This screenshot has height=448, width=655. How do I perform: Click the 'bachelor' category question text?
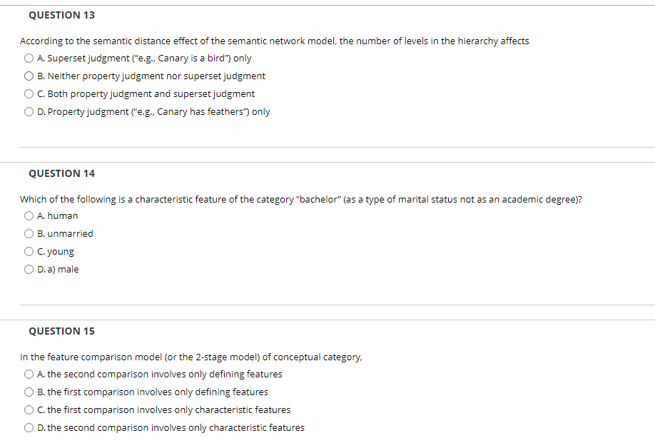click(x=300, y=199)
